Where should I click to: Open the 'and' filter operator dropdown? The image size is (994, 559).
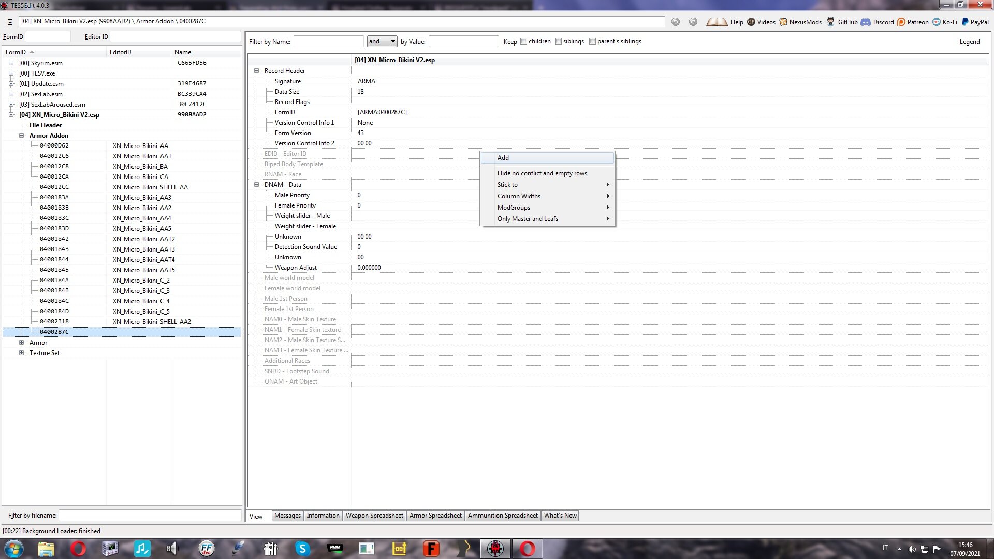[382, 41]
